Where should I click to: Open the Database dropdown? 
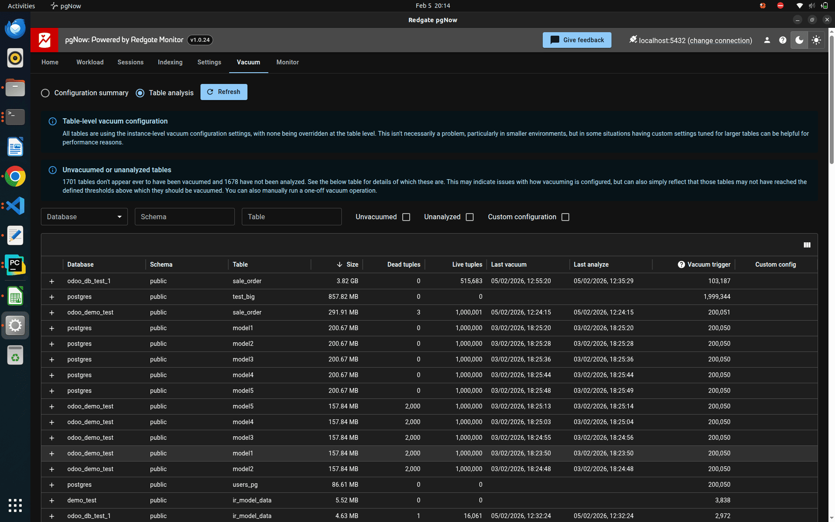[84, 217]
